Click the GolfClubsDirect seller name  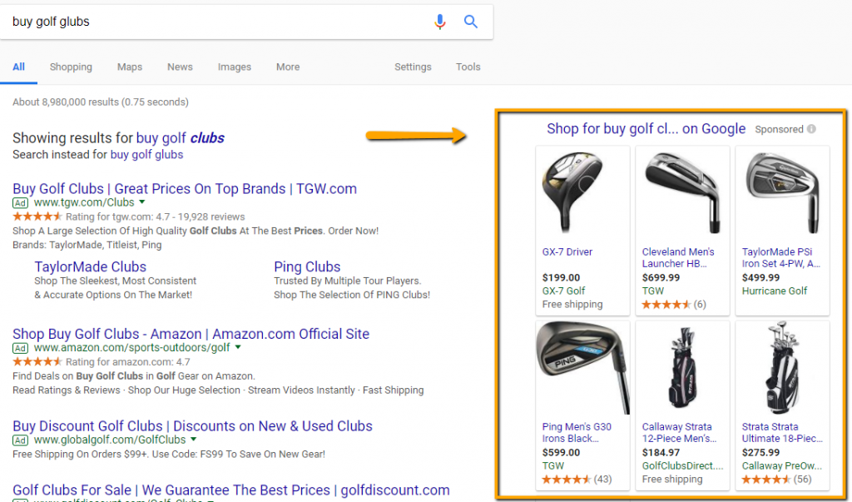click(682, 466)
